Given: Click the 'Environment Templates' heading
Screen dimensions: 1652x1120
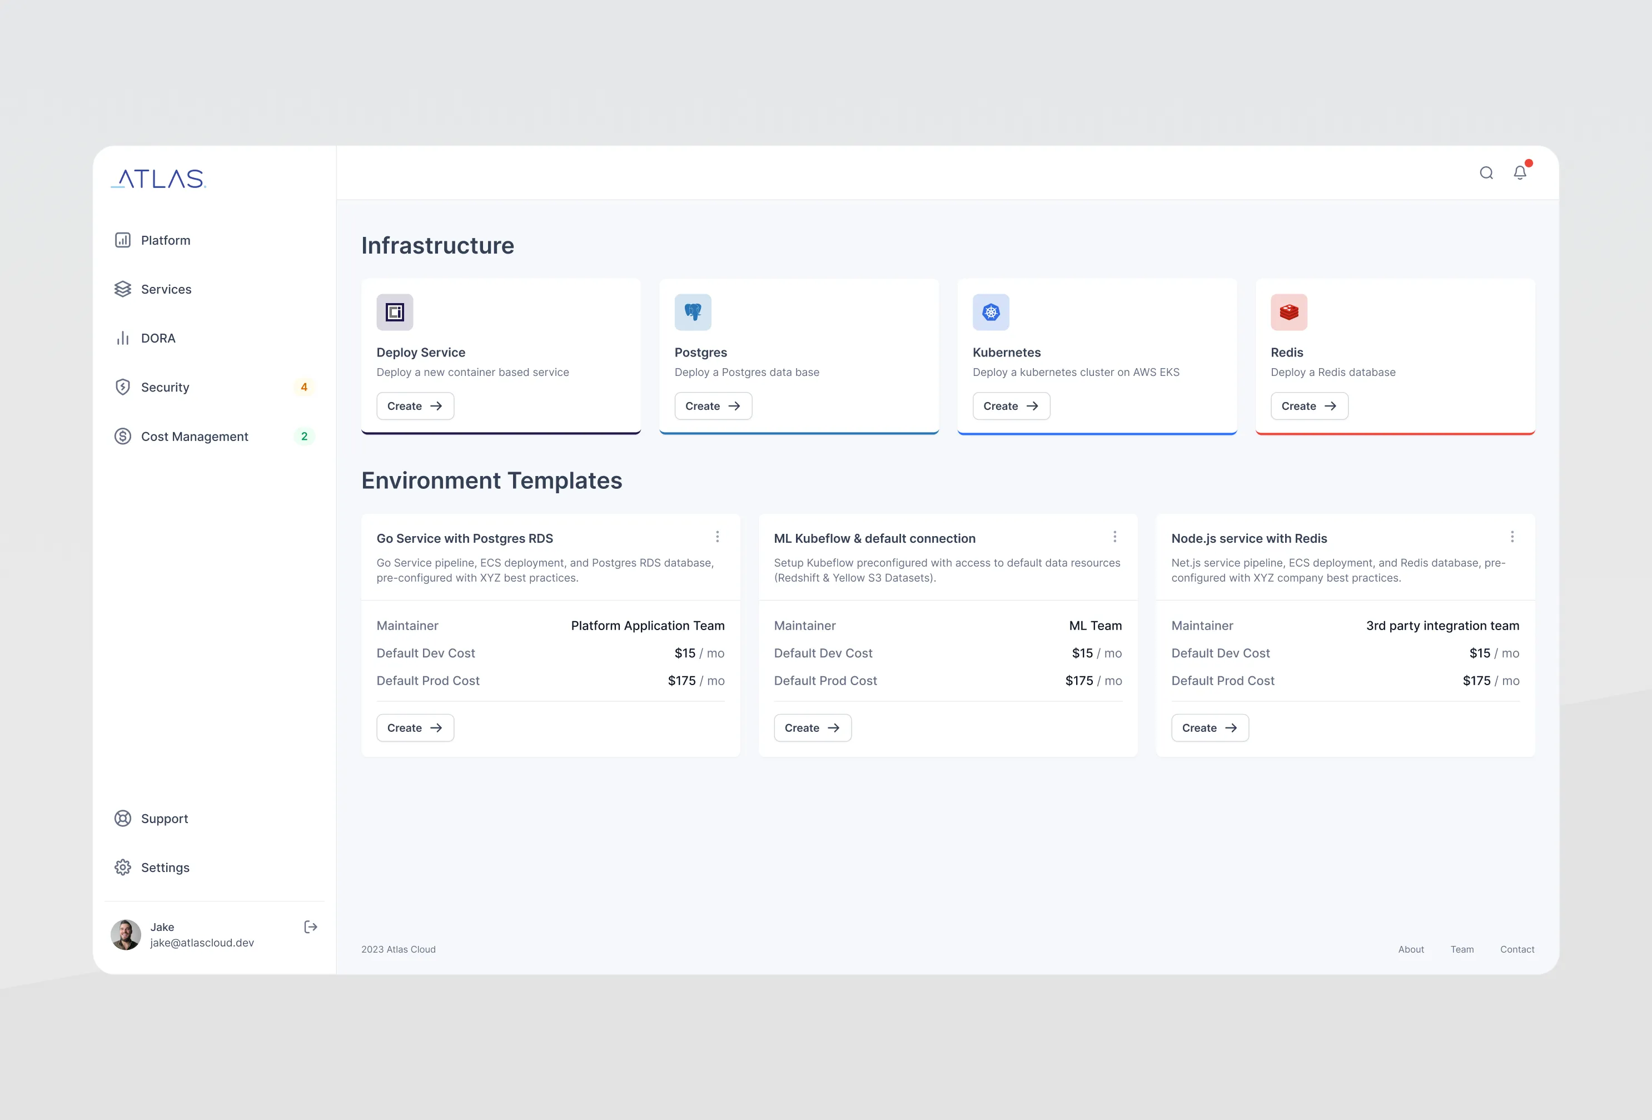Looking at the screenshot, I should click(492, 480).
